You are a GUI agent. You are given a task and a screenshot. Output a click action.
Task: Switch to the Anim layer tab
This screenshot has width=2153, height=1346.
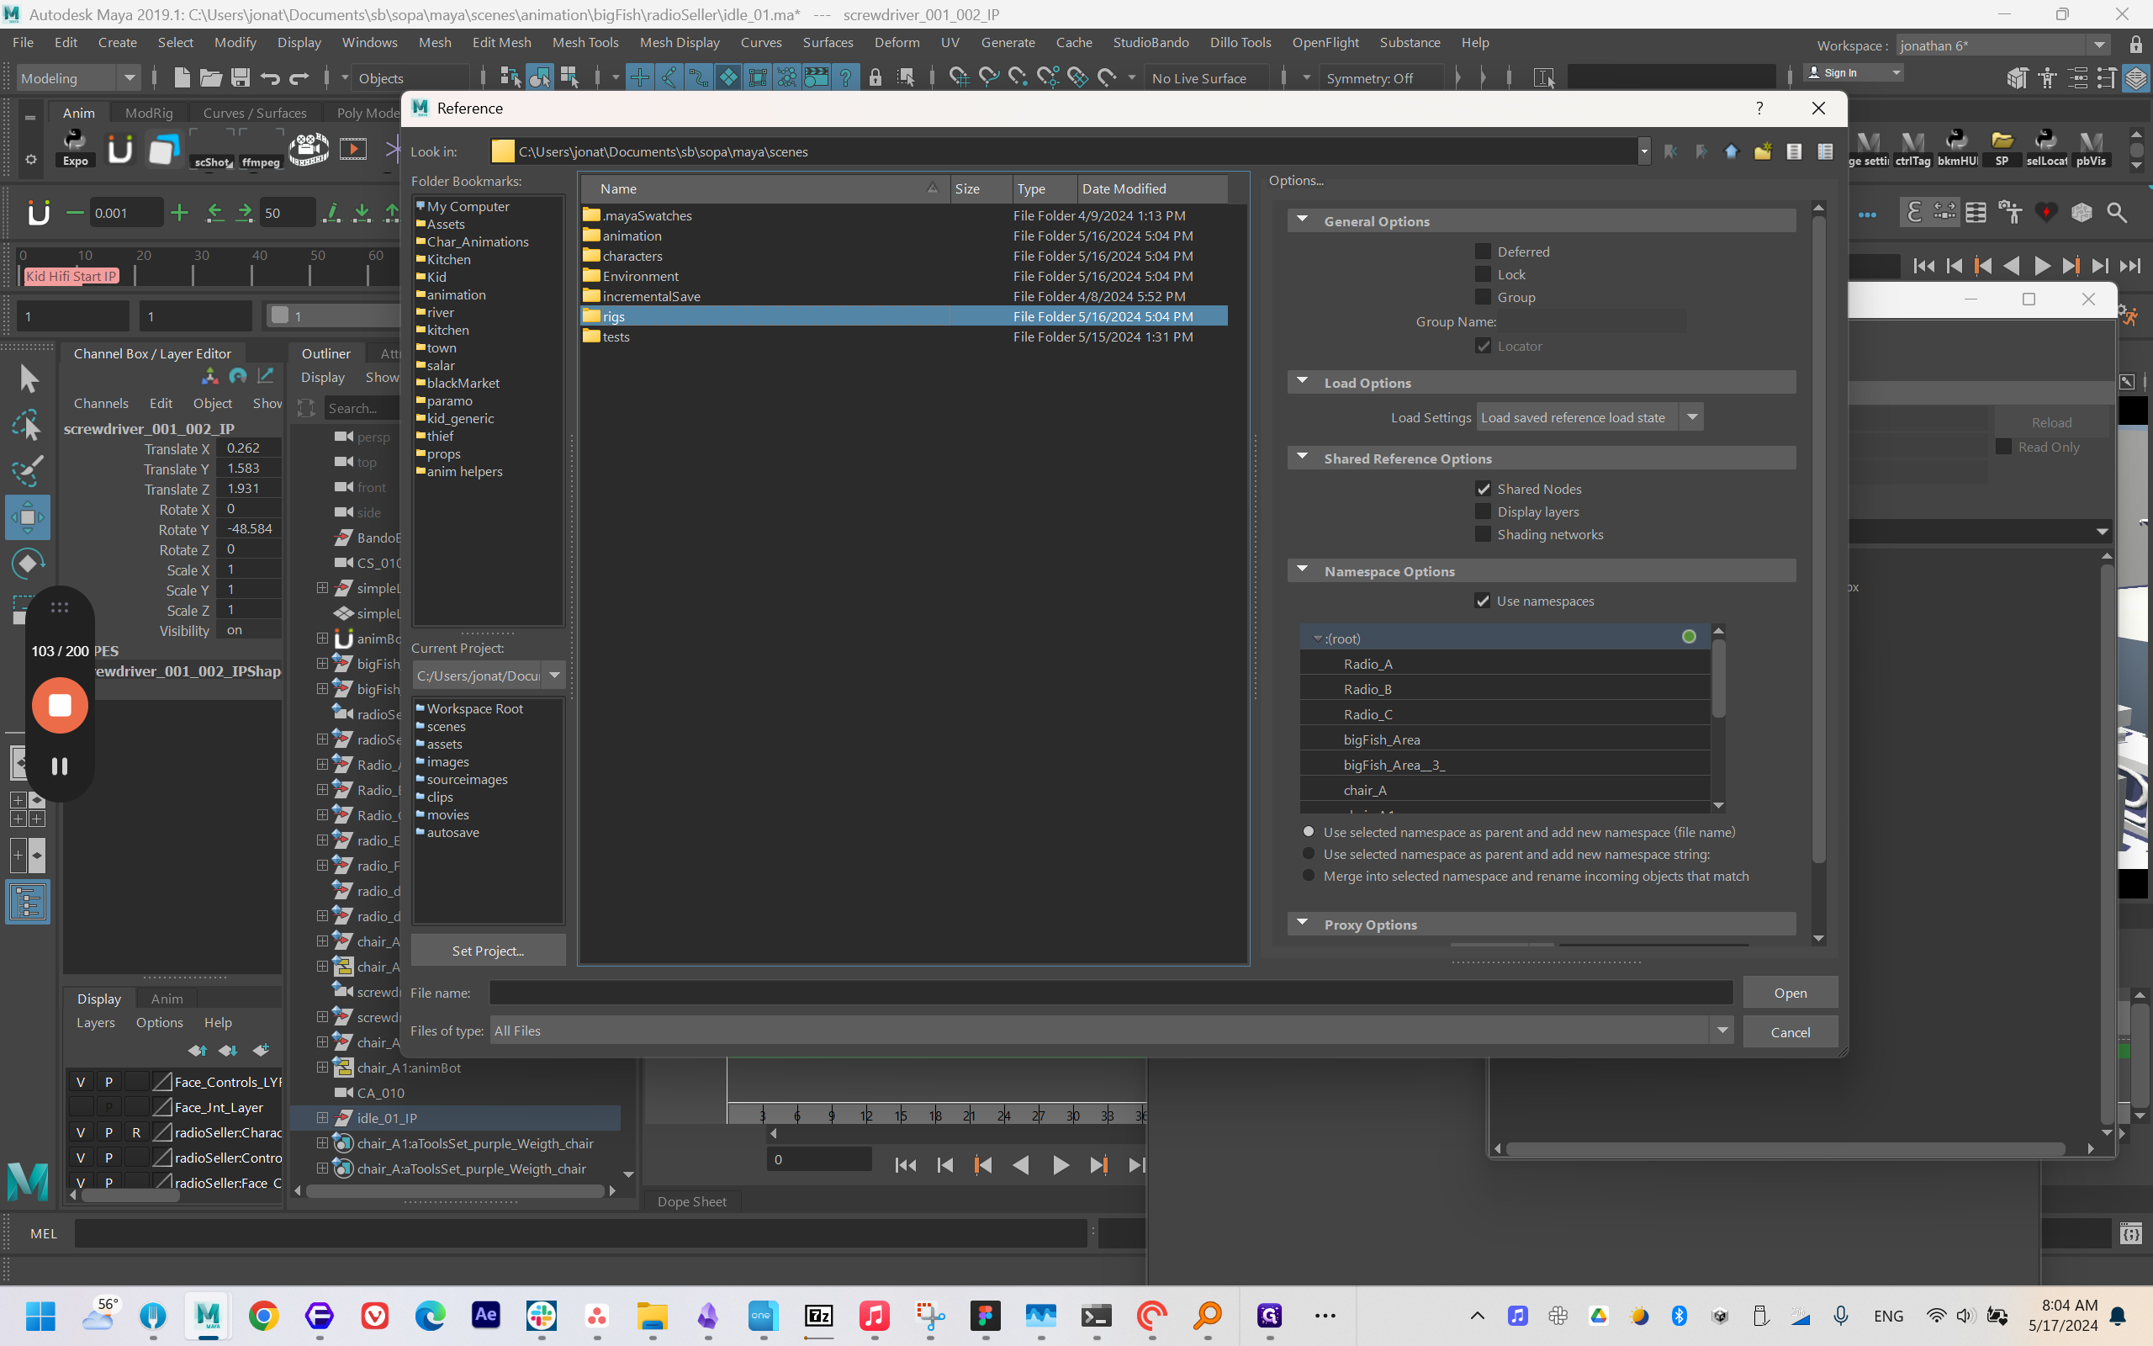point(167,999)
